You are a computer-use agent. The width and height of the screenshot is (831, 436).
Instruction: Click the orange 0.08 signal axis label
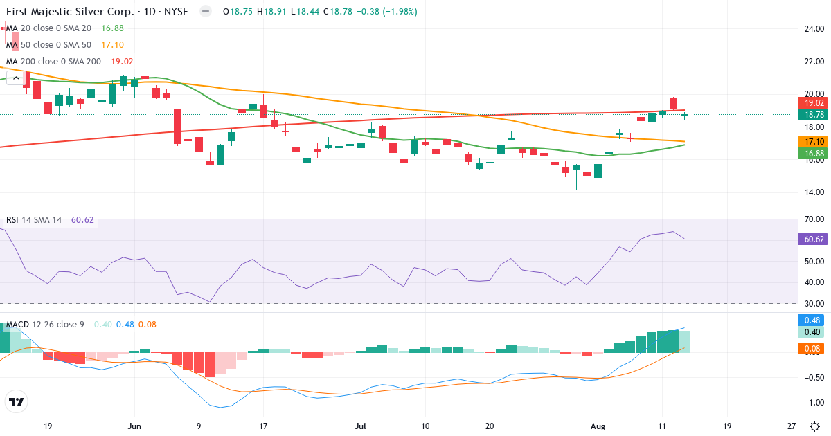pyautogui.click(x=810, y=349)
